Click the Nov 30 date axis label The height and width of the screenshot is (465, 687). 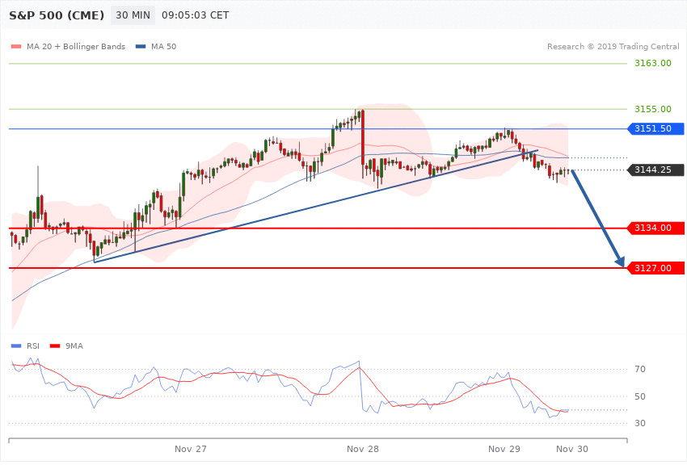click(x=571, y=449)
